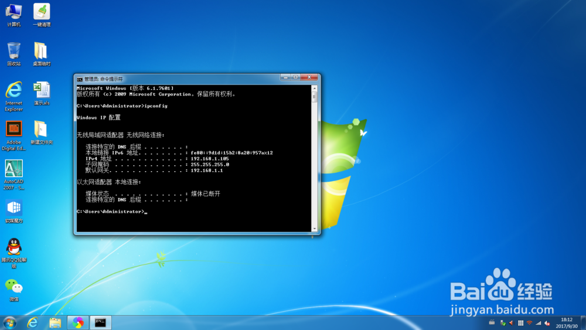Click the 管理员: 命令提示符 title bar
Screen dimensions: 586x330
(x=104, y=79)
